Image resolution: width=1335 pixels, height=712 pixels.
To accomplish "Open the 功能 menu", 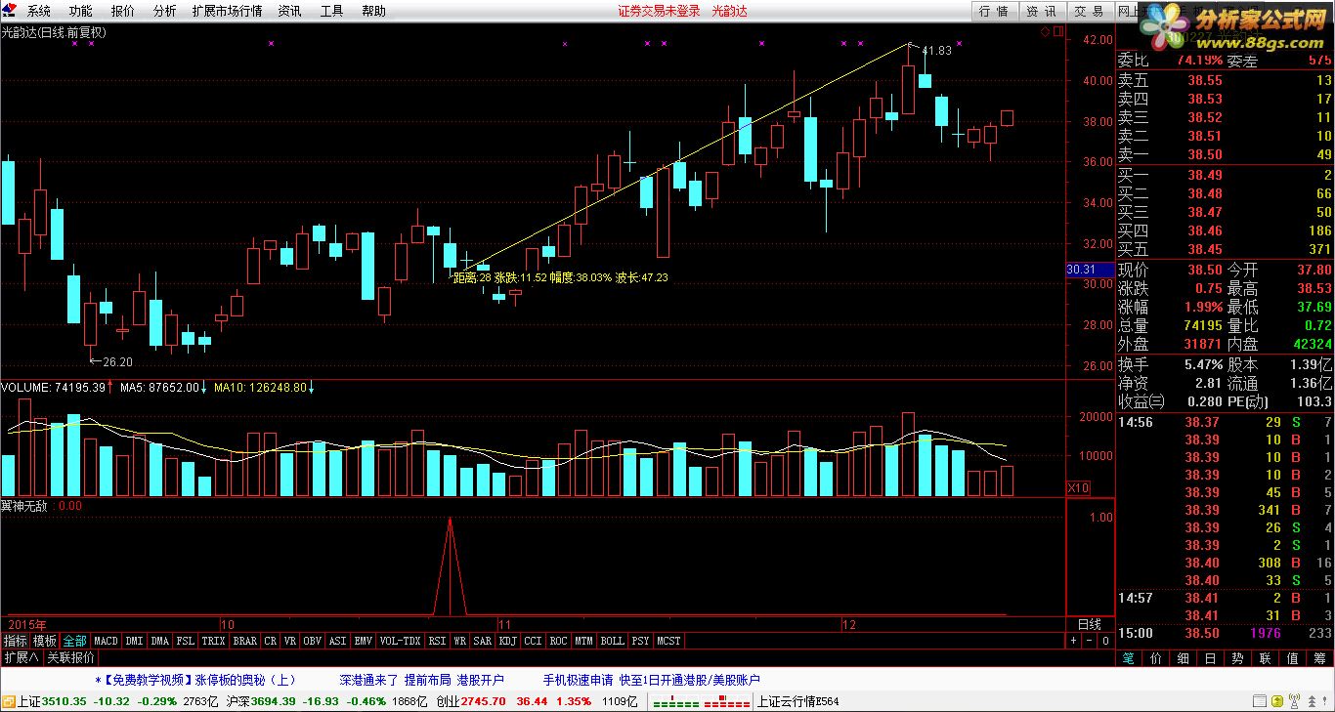I will (x=81, y=11).
